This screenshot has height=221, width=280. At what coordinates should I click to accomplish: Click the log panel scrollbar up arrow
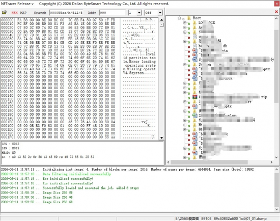click(x=276, y=170)
